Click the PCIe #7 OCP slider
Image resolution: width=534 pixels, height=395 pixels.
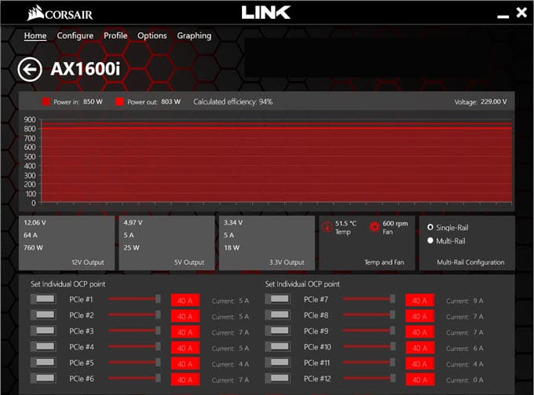[x=369, y=299]
